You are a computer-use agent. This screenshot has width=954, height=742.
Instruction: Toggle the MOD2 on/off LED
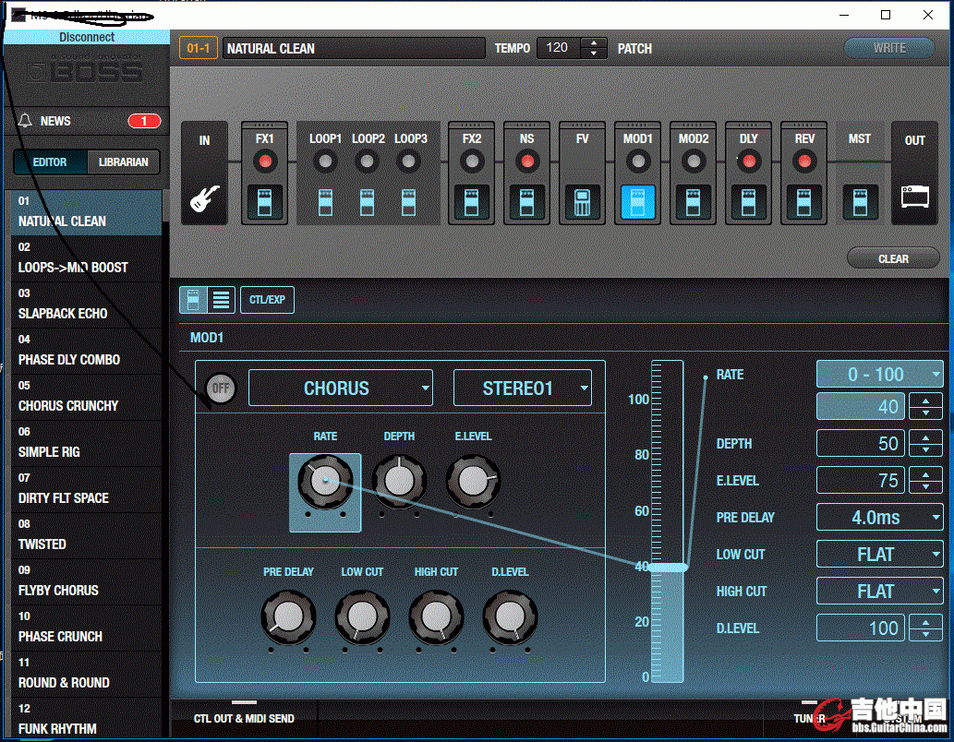[693, 162]
